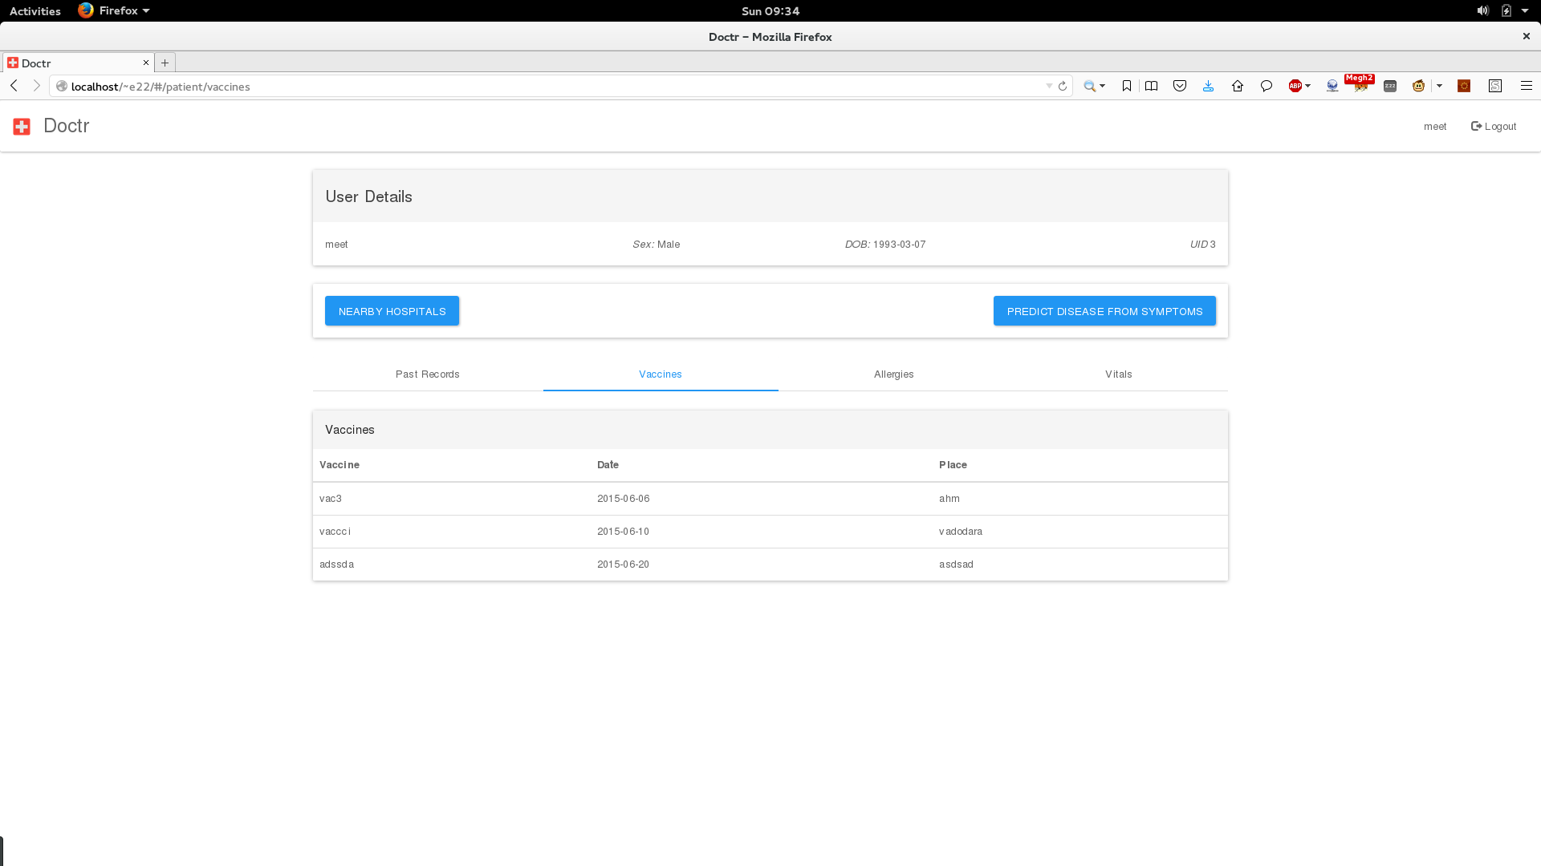
Task: Open the Firefox hamburger menu
Action: (x=1526, y=86)
